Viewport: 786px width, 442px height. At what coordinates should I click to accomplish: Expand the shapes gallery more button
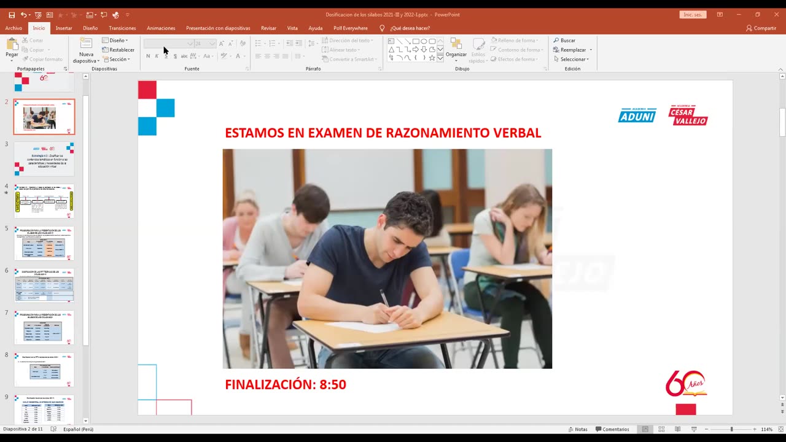coord(440,58)
